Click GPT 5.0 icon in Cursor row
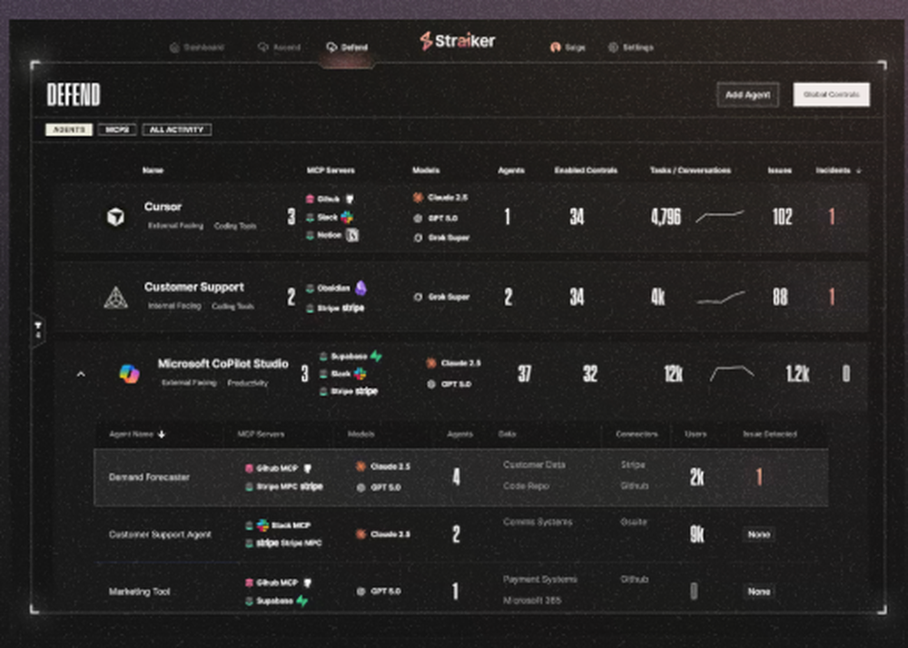This screenshot has height=648, width=908. pos(418,218)
